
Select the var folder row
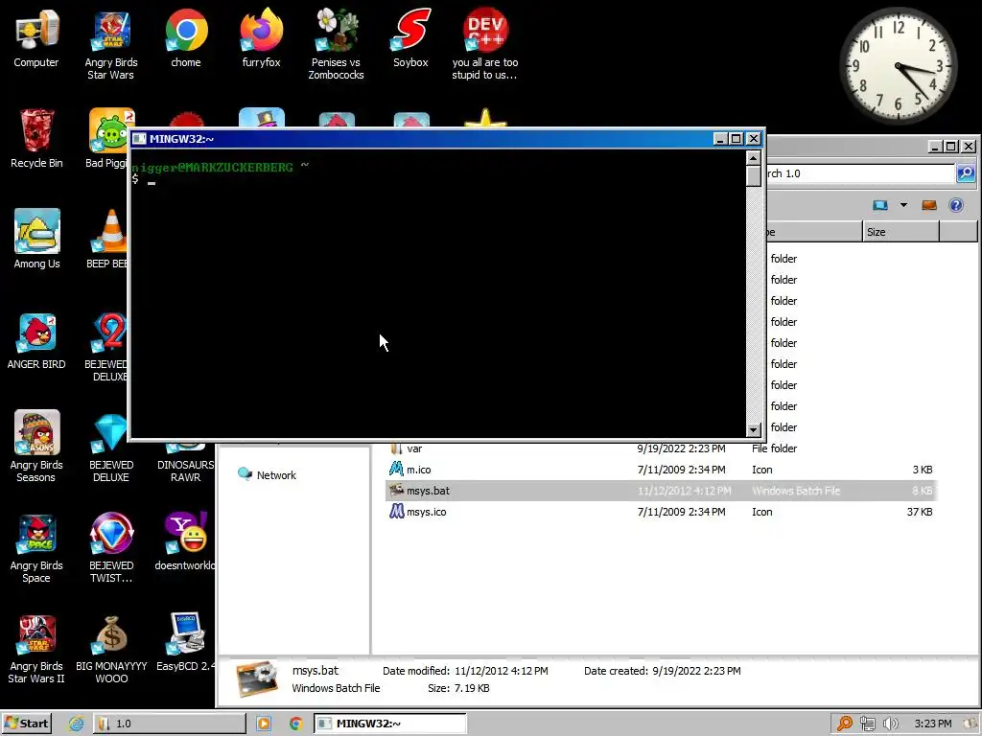(x=661, y=448)
